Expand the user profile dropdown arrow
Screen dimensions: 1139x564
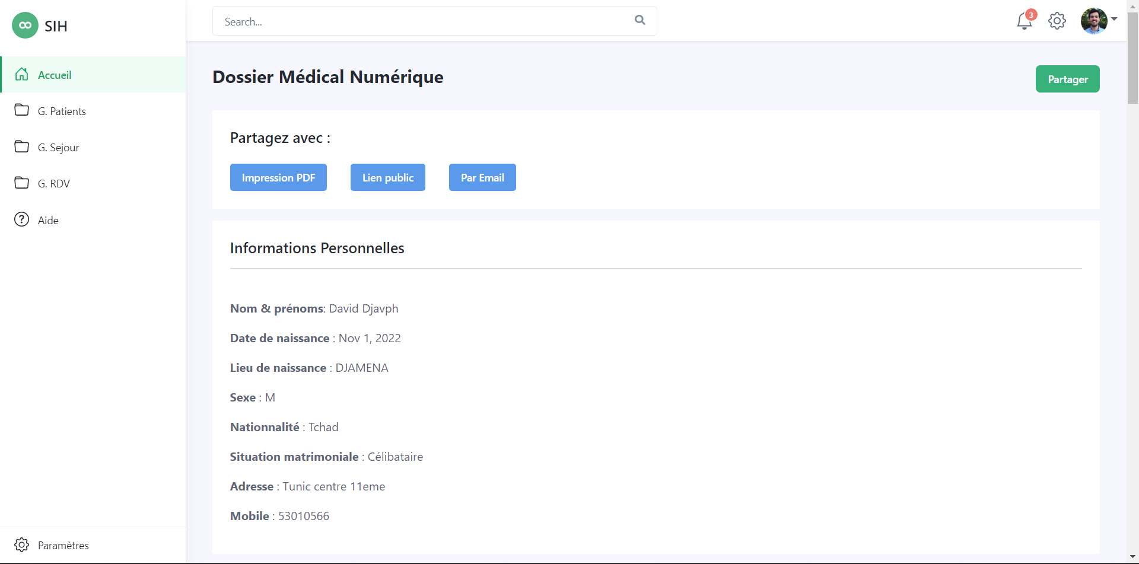(1115, 19)
